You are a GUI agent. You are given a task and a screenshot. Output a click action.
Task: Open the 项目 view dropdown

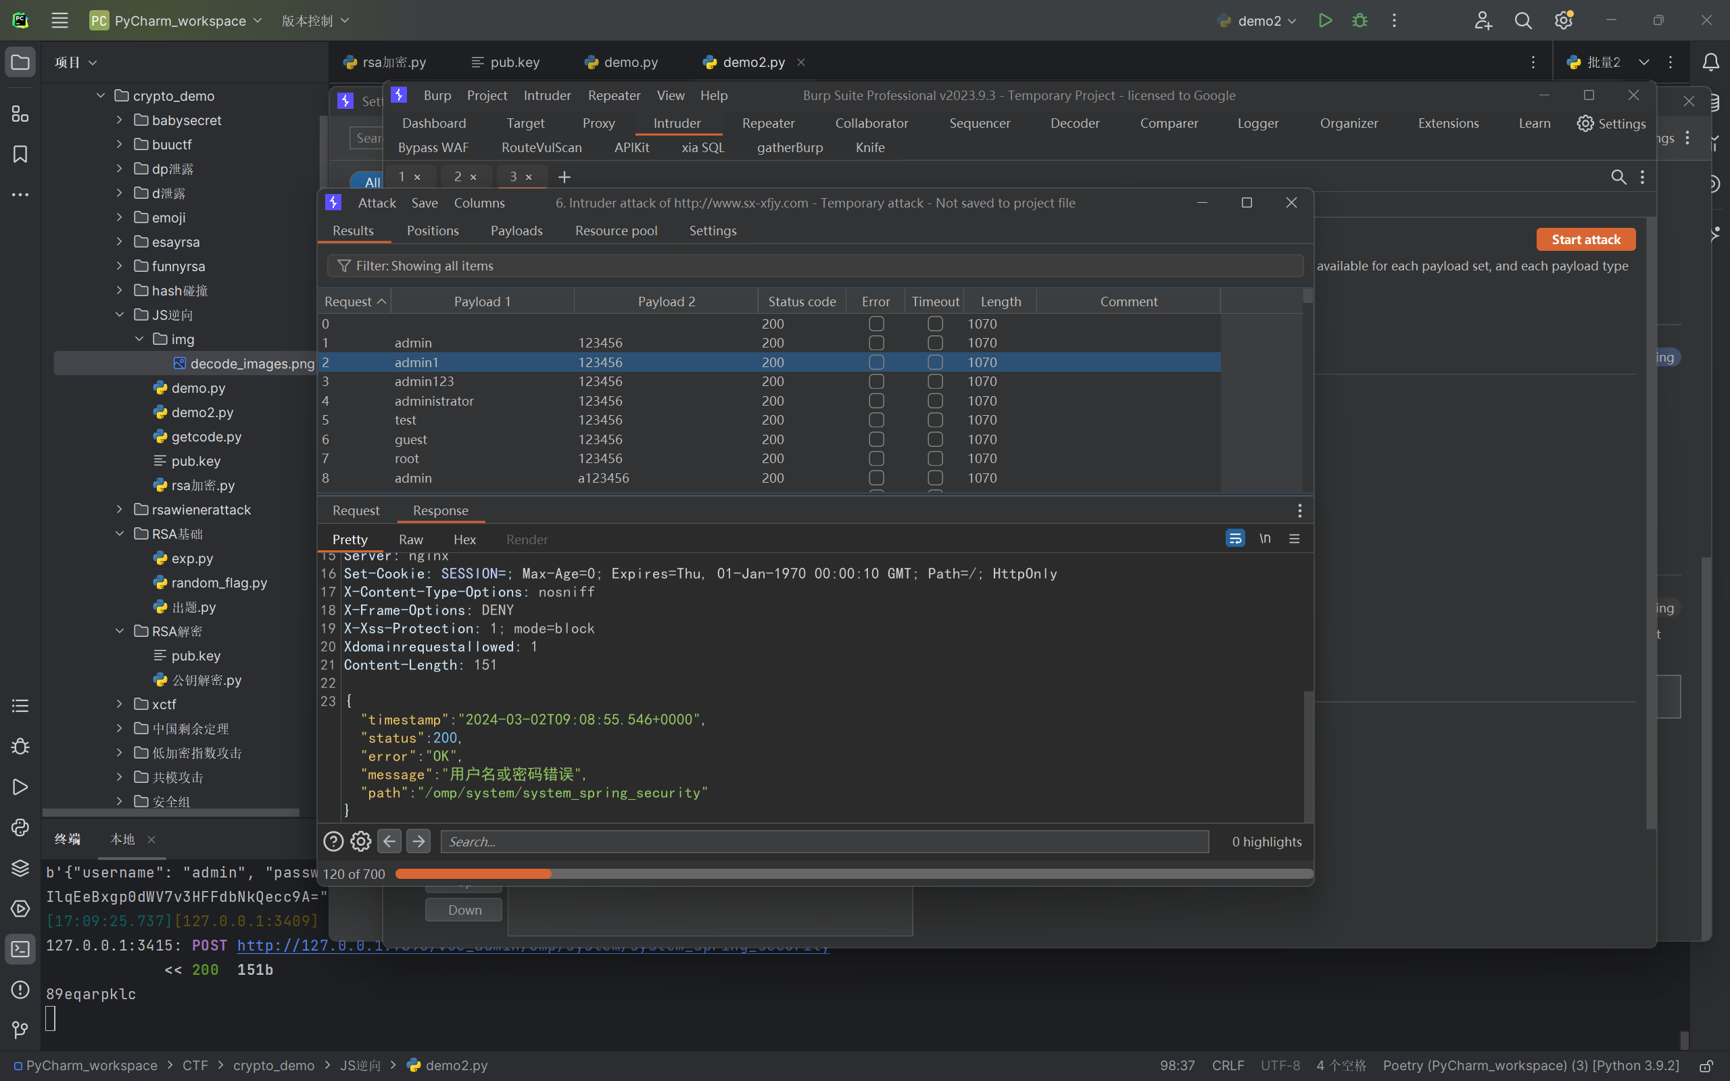coord(76,62)
